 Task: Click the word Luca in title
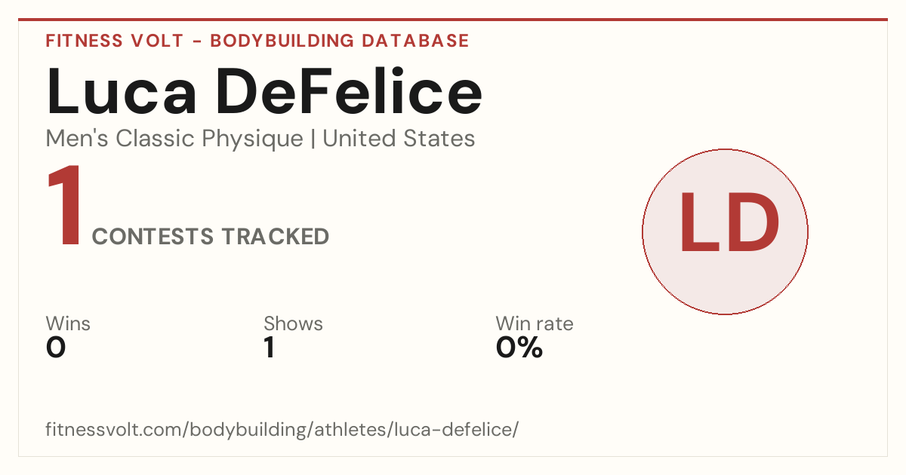pos(122,92)
